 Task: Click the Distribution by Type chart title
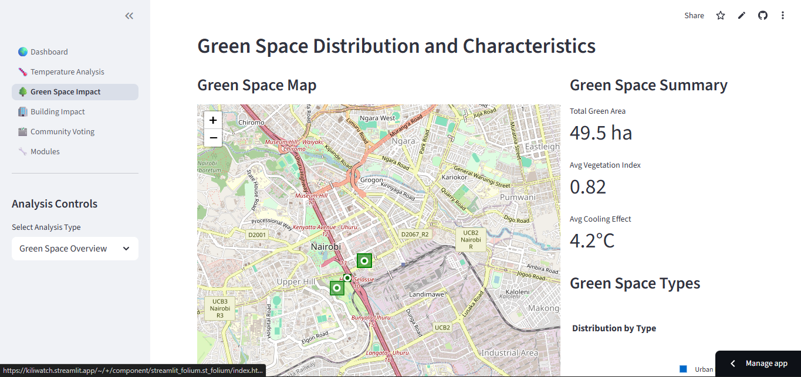point(614,328)
